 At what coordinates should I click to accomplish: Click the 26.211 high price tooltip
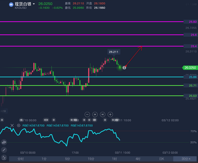(x=113, y=52)
